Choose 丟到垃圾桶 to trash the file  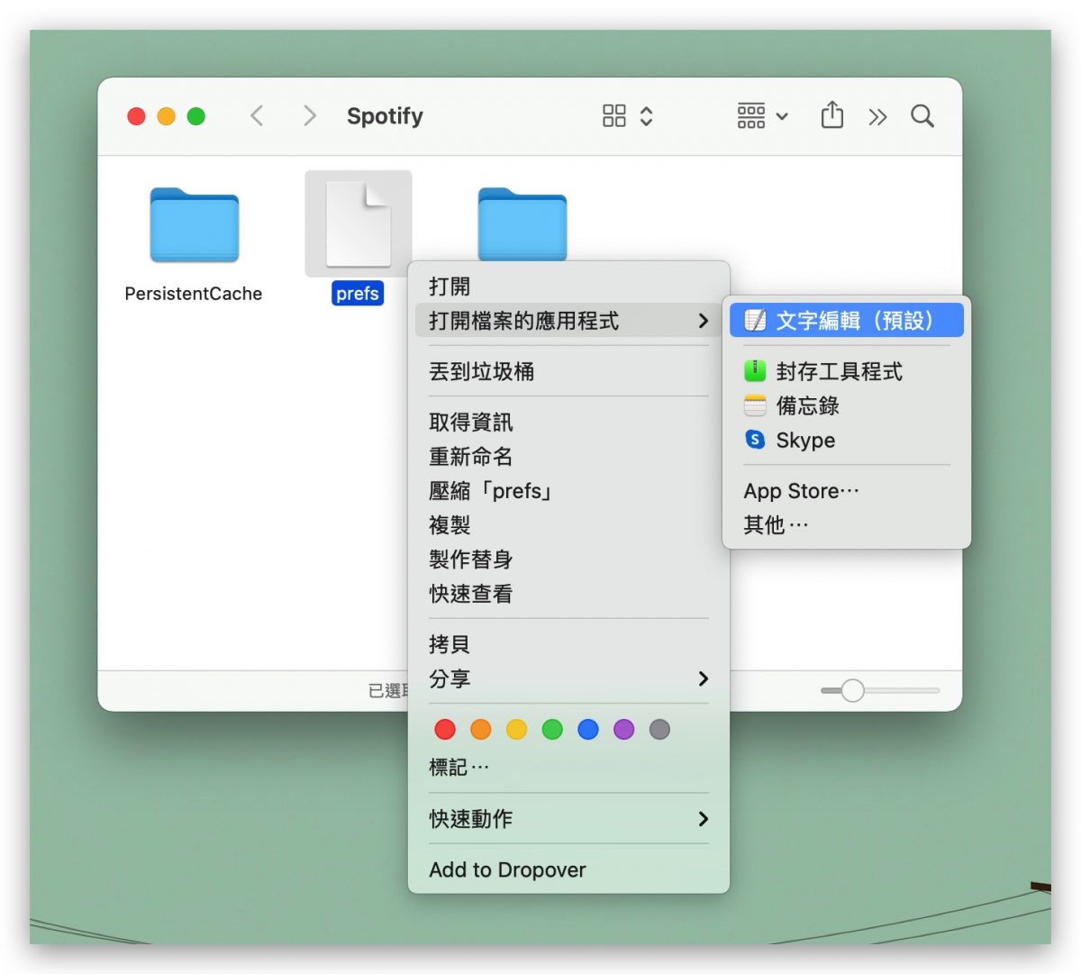coord(568,371)
